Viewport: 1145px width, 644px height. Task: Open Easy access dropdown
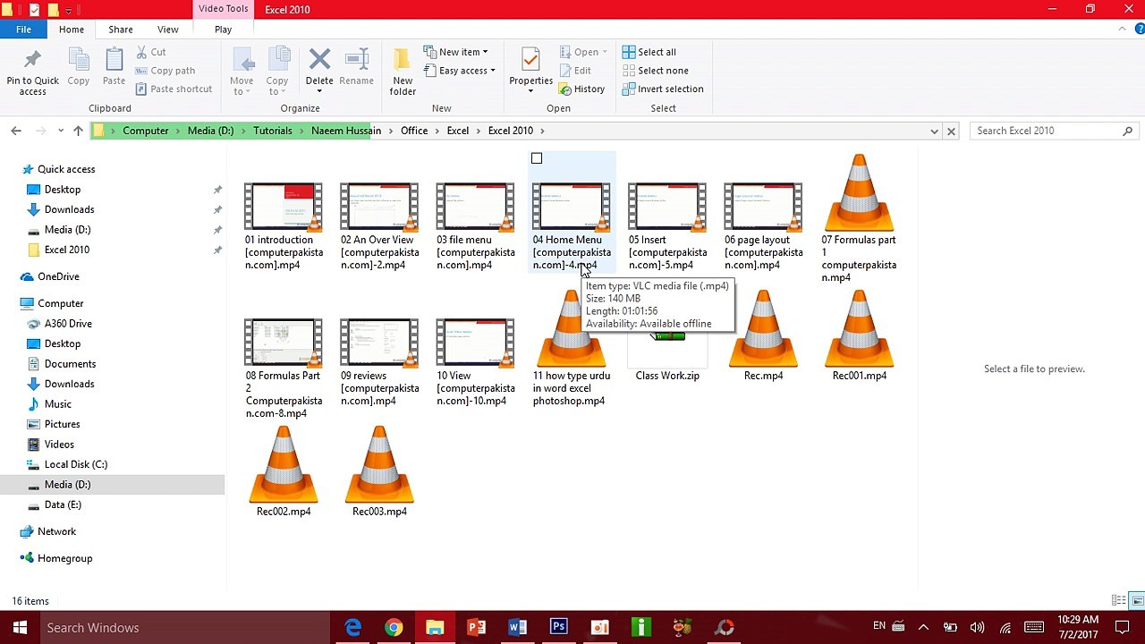coord(459,71)
